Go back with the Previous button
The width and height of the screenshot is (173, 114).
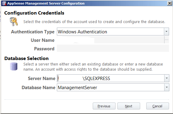(104, 106)
